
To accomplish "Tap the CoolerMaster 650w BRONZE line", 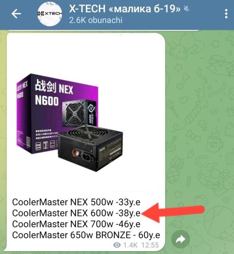I will point(86,235).
